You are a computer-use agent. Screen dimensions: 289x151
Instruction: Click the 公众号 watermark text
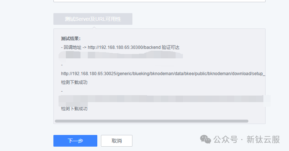click(x=226, y=139)
